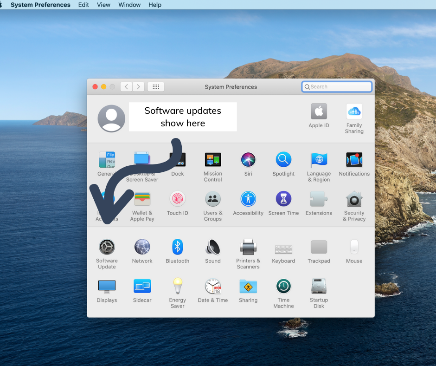Open the Screen Time pane
The image size is (436, 366).
click(283, 199)
